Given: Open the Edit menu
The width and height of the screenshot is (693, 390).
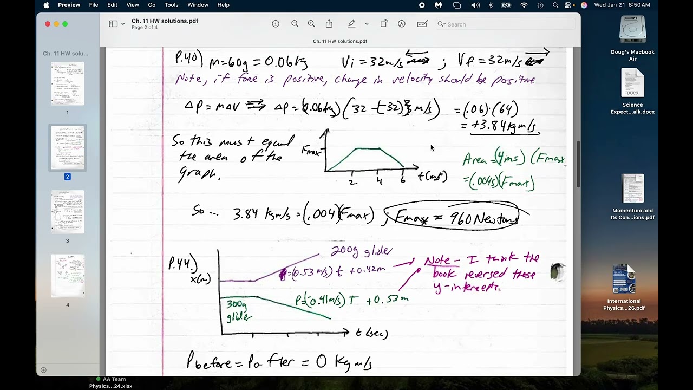Looking at the screenshot, I should (x=112, y=5).
